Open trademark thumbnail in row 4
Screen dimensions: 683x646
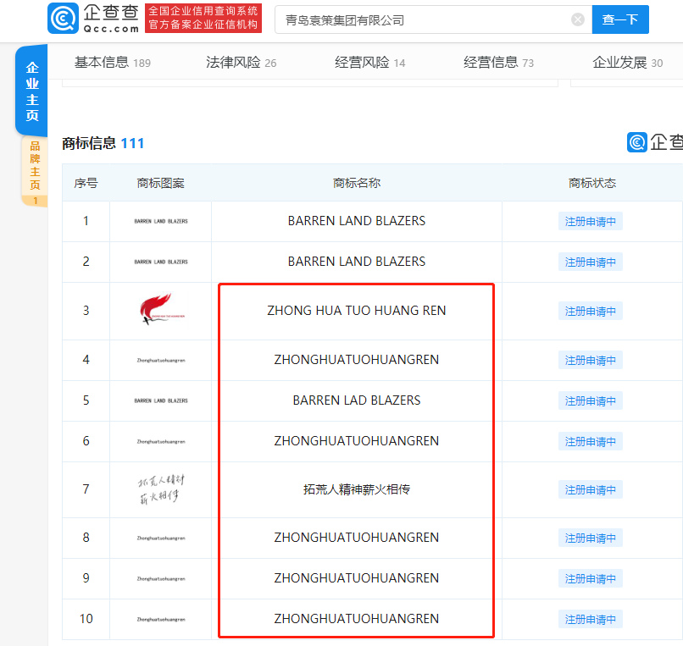[x=161, y=360]
